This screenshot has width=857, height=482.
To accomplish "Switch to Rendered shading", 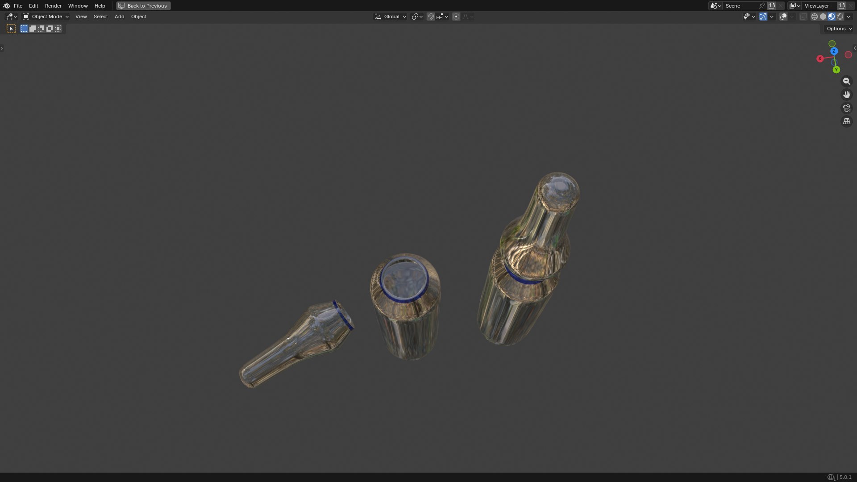I will 840,17.
